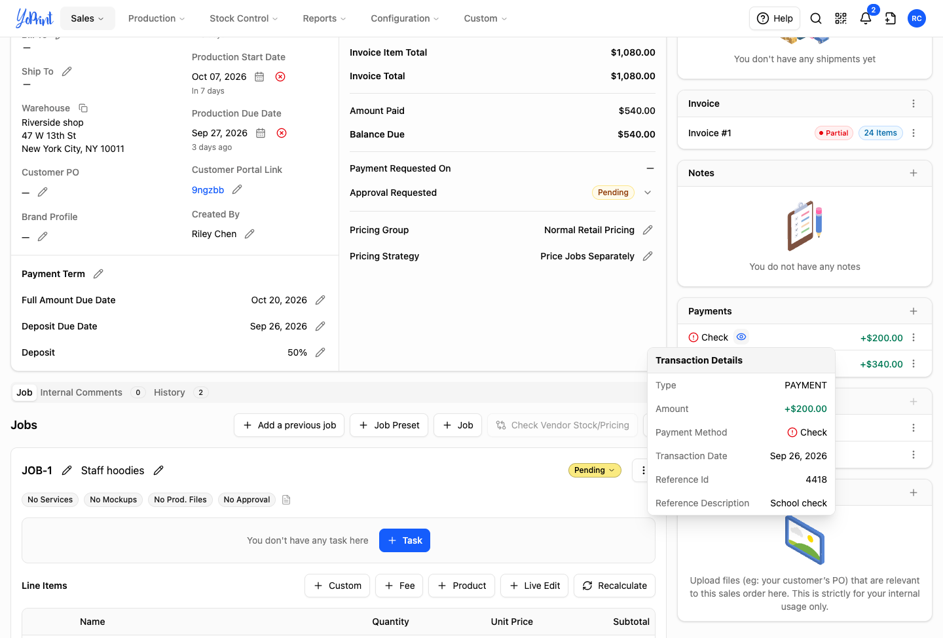The width and height of the screenshot is (943, 638).
Task: Edit the Customer Portal Link
Action: pos(237,189)
